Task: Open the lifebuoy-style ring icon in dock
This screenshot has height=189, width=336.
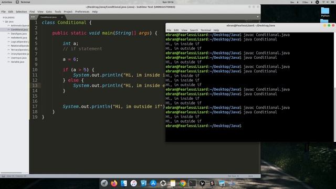Action: point(163,183)
